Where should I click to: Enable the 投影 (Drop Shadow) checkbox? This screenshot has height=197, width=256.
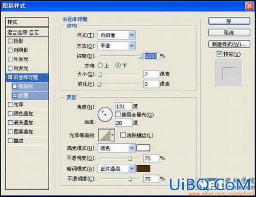pyautogui.click(x=10, y=41)
